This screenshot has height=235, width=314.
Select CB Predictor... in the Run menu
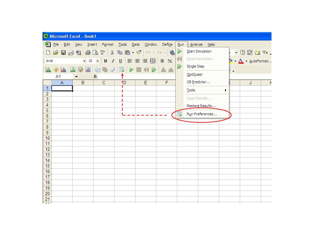[202, 82]
